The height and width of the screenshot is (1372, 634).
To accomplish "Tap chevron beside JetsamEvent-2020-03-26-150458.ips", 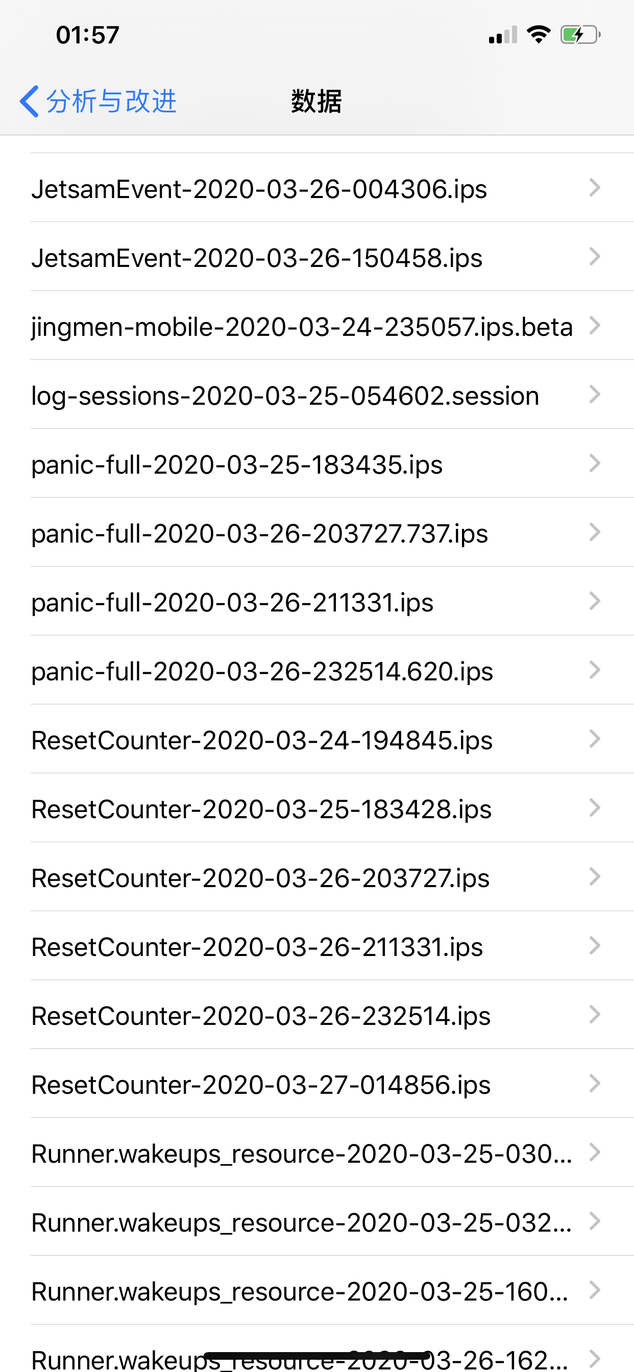I will click(x=595, y=257).
